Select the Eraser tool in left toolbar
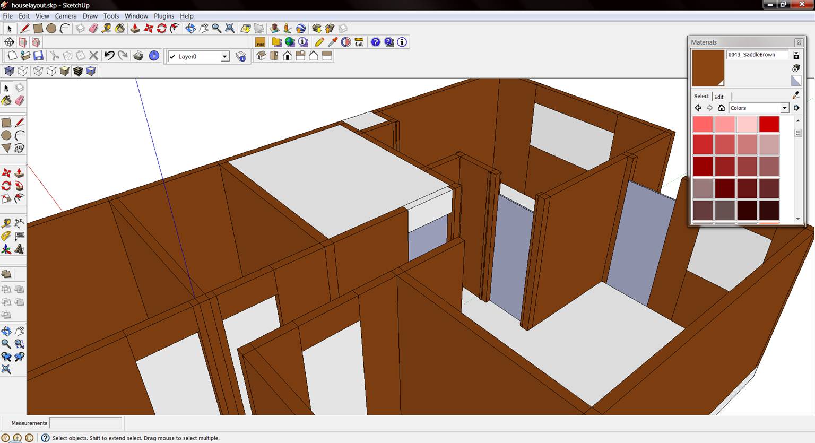Image resolution: width=815 pixels, height=443 pixels. coord(20,101)
